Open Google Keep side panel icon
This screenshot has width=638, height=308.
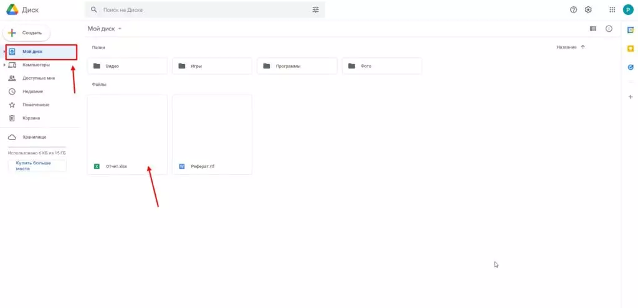631,49
